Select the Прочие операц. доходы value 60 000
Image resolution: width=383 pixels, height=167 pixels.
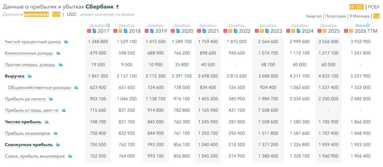(x=329, y=65)
